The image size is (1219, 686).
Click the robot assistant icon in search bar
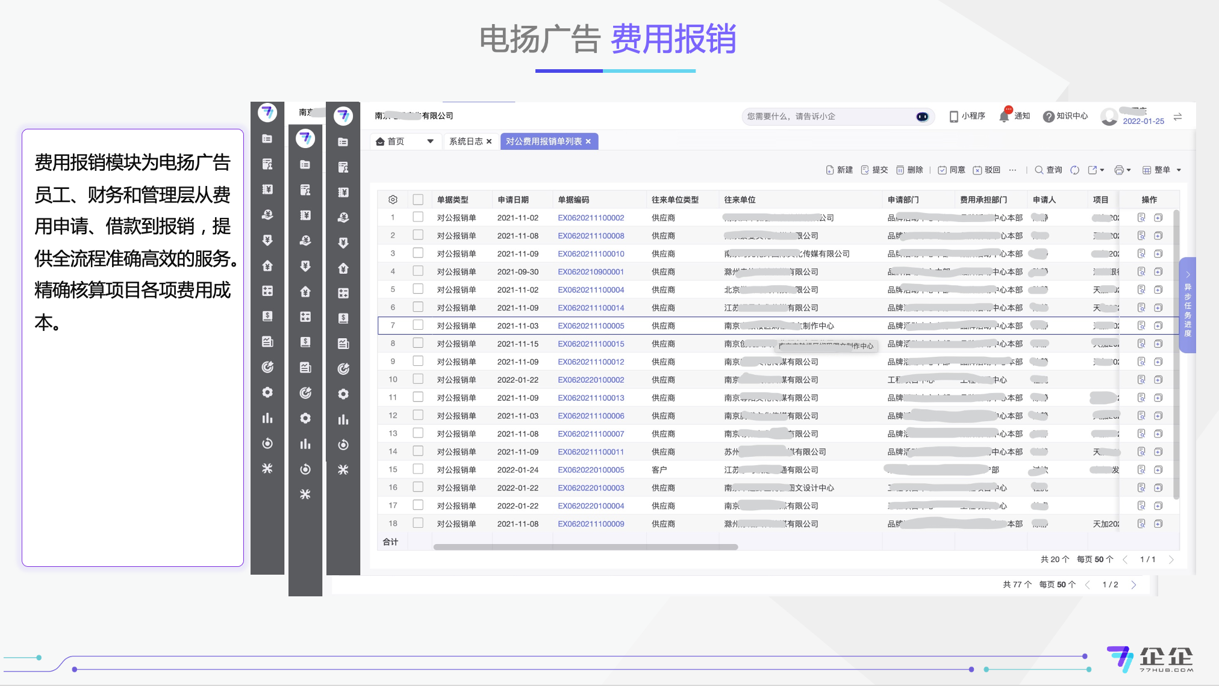922,117
